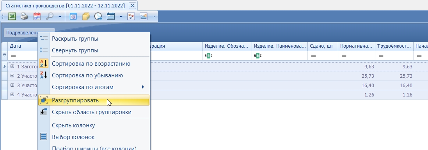Select the Статистика производства tab
The width and height of the screenshot is (428, 150).
pyautogui.click(x=65, y=5)
